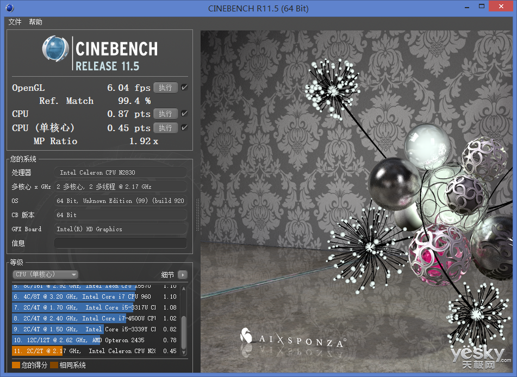
Task: Toggle the OpenGL test checkbox
Action: (185, 88)
